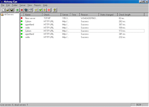
Task: Click the computer monitor toolbar icon
Action: click(26, 10)
